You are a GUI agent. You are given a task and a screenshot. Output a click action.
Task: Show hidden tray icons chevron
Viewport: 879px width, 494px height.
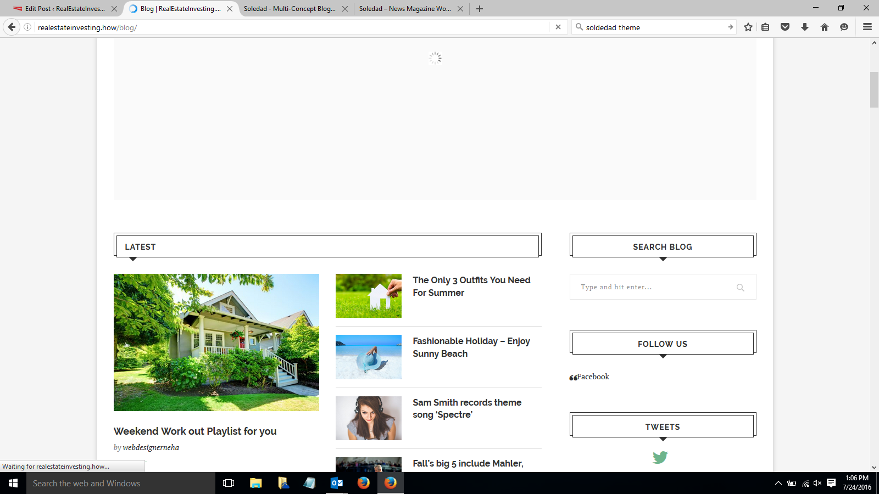coord(778,483)
